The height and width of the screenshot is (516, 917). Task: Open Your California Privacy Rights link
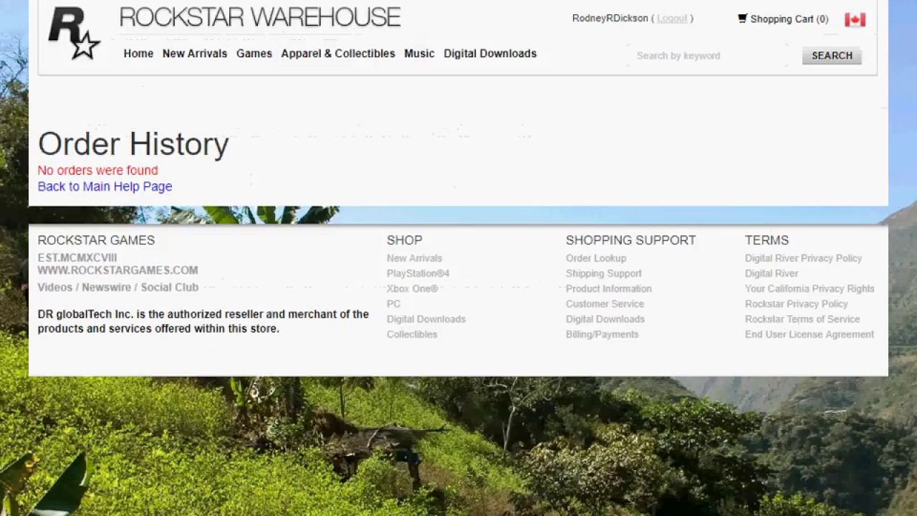[x=810, y=289]
